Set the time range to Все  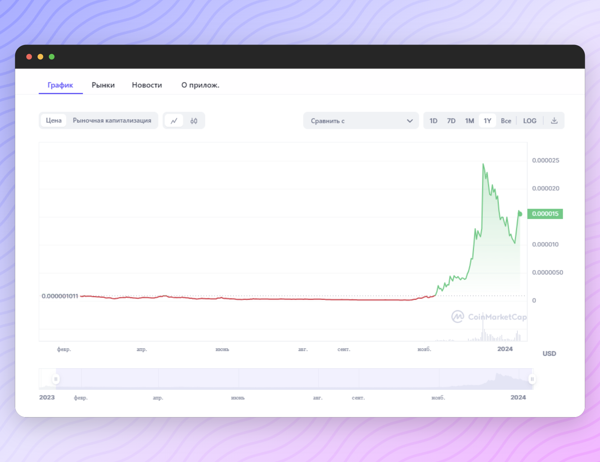[x=506, y=121]
